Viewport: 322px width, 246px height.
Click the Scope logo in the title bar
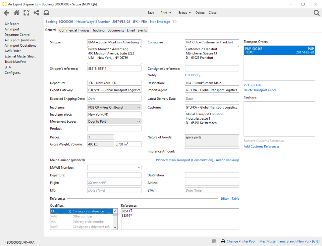[4, 4]
